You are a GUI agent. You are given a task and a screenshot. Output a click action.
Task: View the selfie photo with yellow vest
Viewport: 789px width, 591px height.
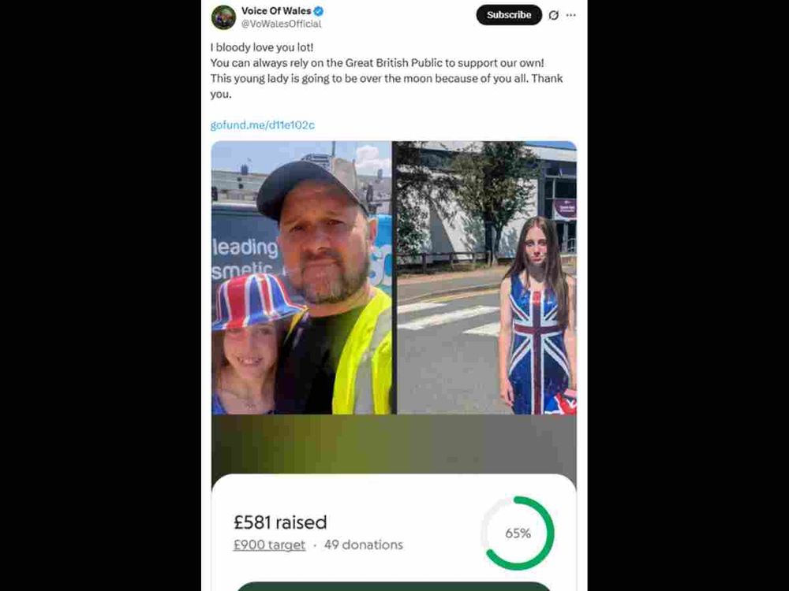pyautogui.click(x=301, y=277)
